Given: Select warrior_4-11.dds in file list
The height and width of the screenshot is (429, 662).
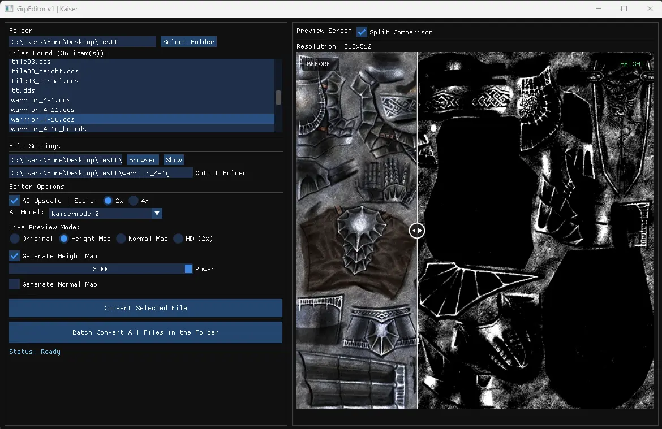Looking at the screenshot, I should point(142,110).
